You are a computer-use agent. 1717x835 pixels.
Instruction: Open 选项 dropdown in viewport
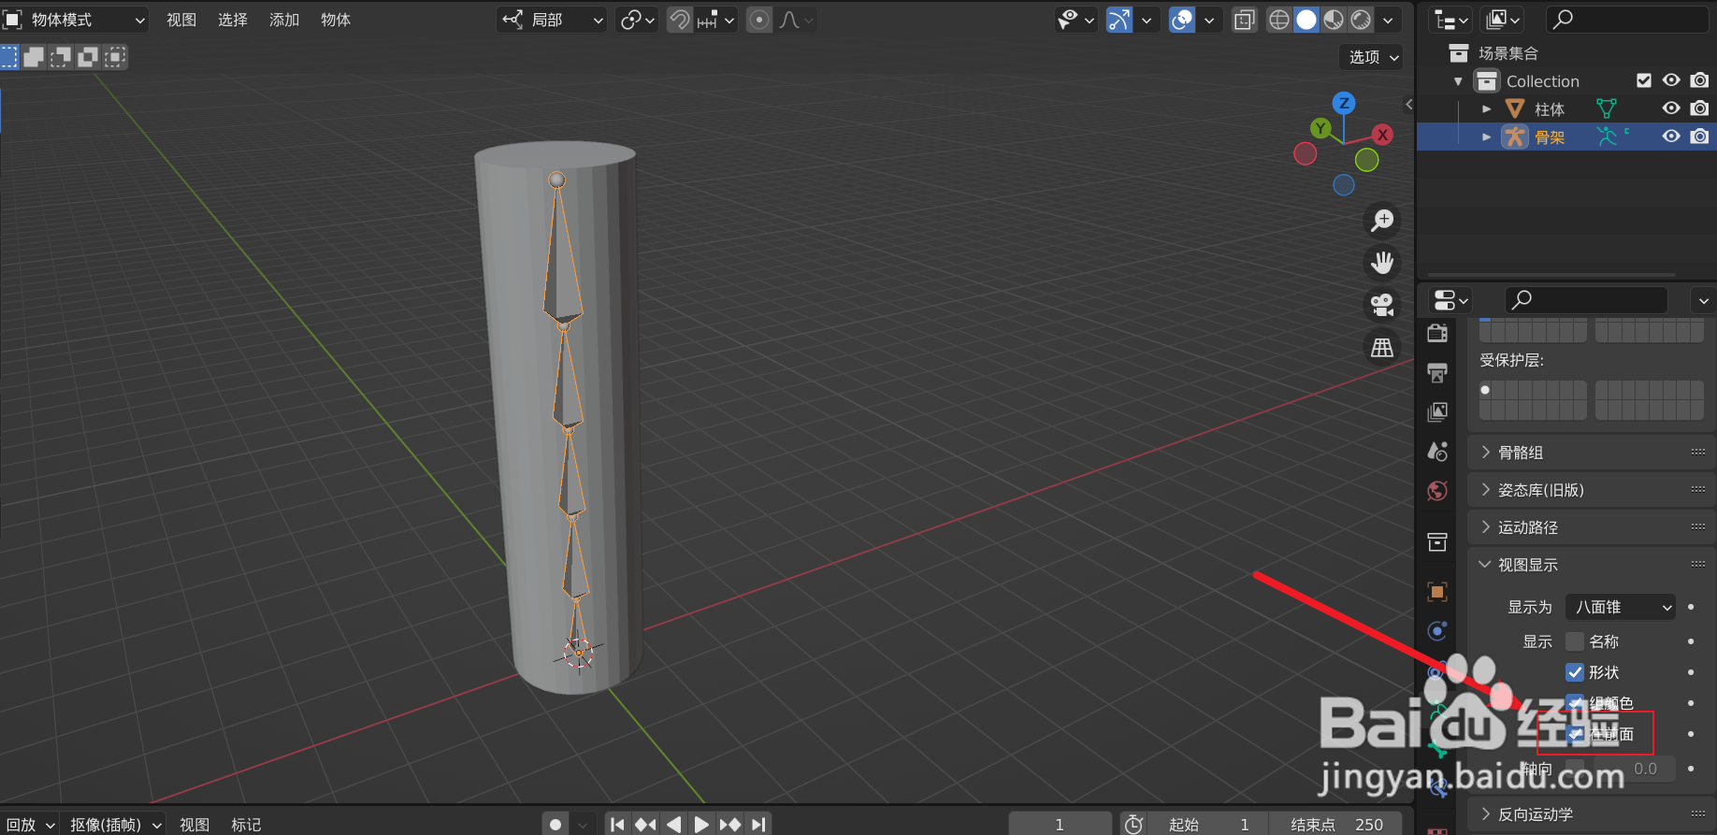tap(1371, 57)
